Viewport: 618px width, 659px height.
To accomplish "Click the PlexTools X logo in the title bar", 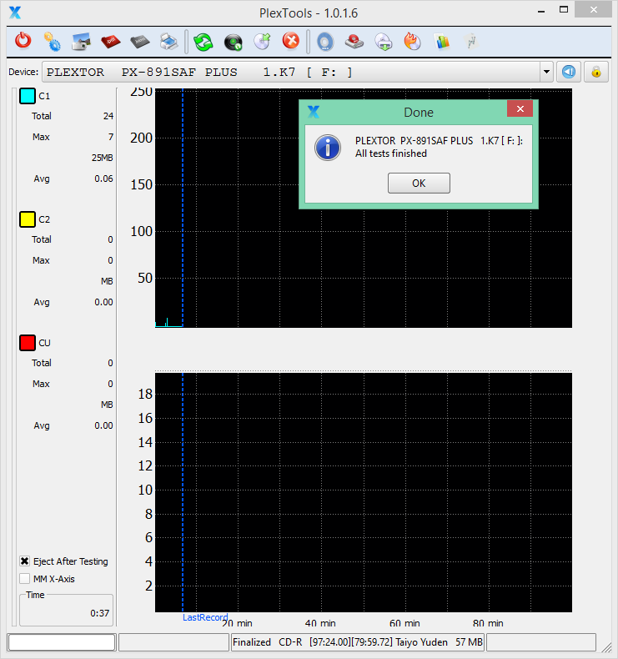I will pyautogui.click(x=15, y=13).
